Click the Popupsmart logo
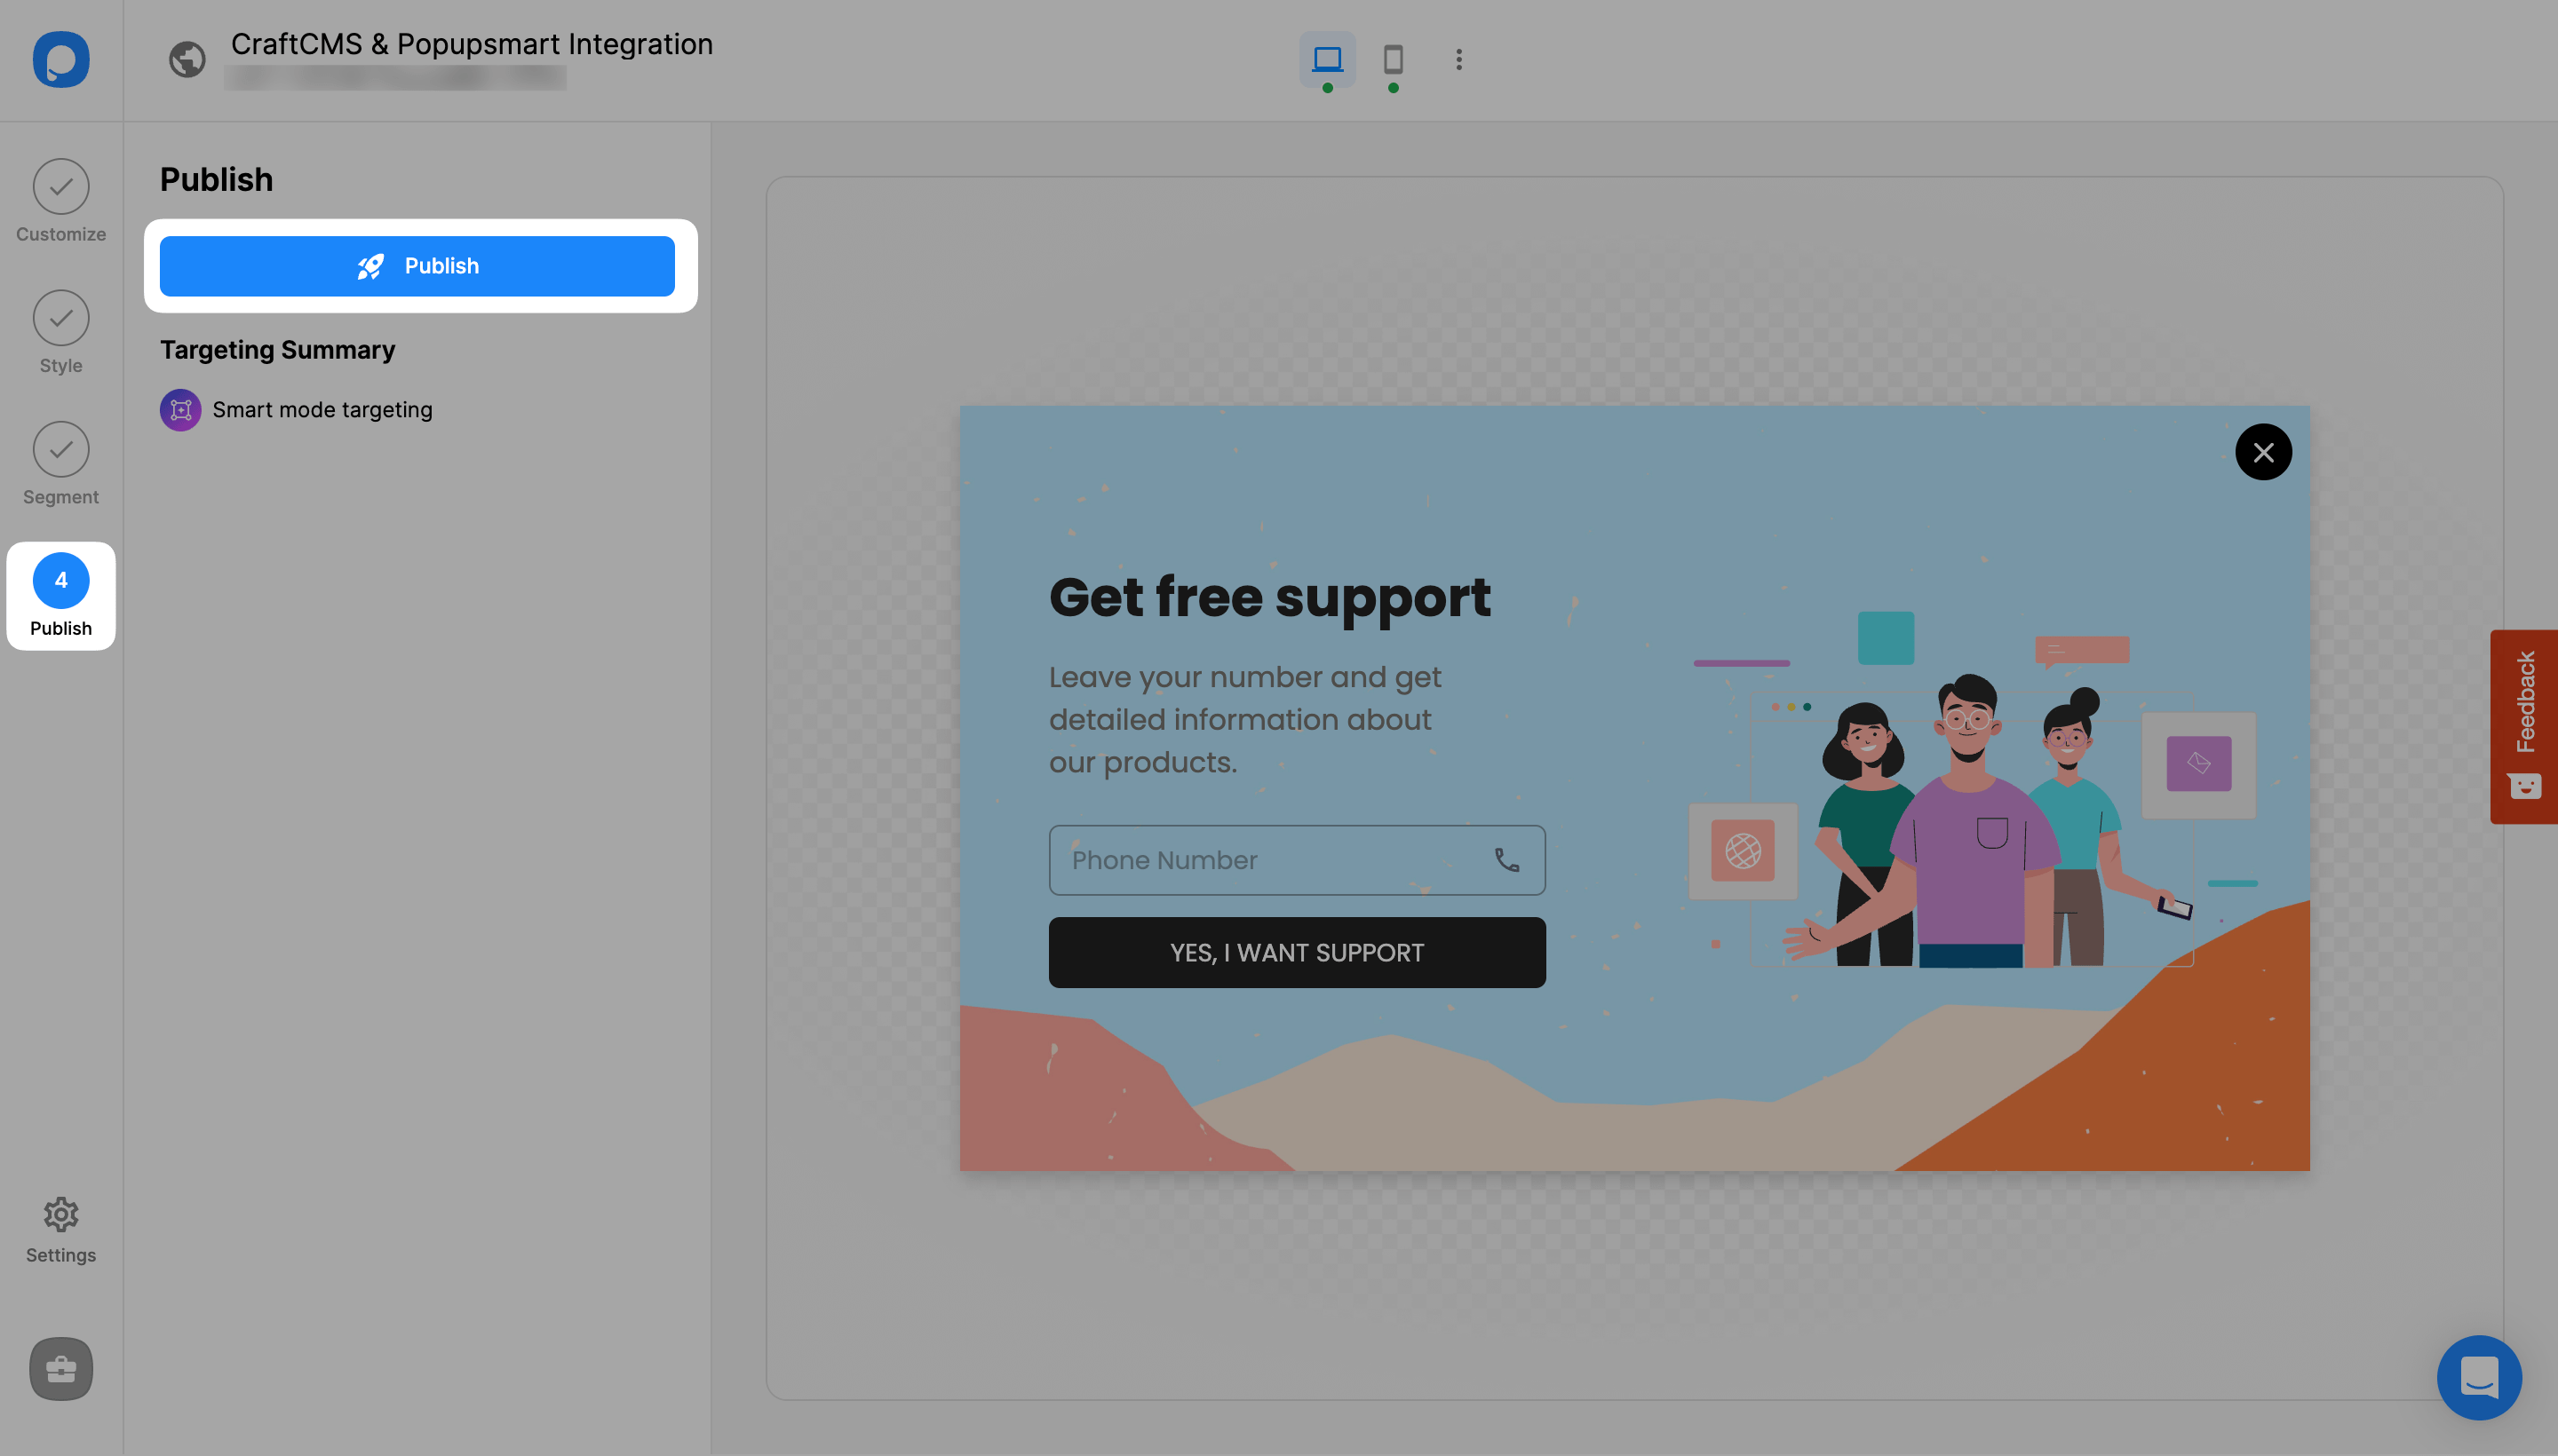 point(60,60)
